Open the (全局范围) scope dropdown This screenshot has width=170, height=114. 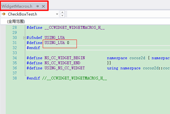pyautogui.click(x=85, y=22)
